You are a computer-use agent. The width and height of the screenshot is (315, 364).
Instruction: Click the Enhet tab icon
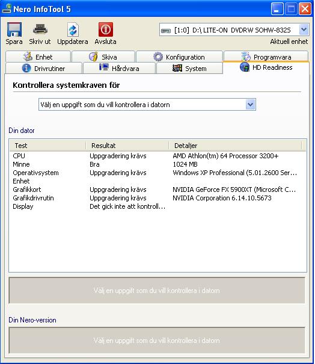[x=28, y=57]
